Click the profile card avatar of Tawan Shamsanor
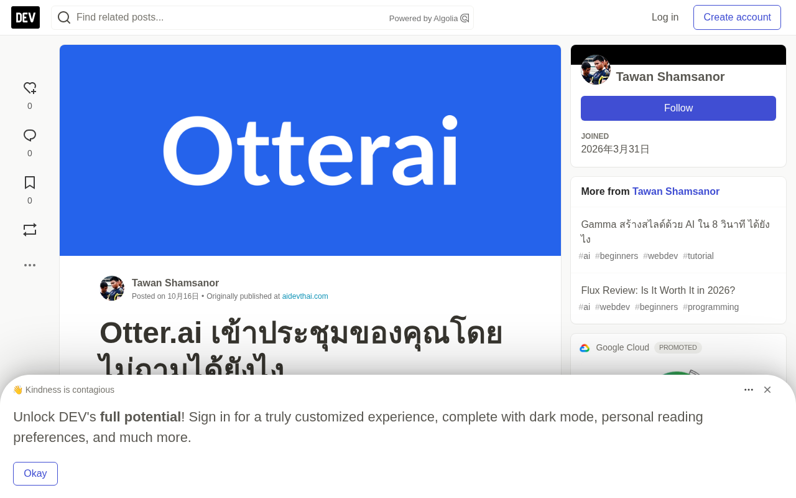 click(596, 70)
